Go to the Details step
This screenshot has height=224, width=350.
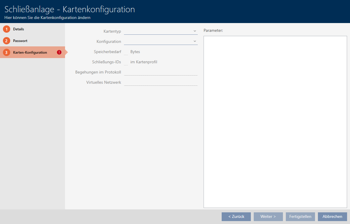click(18, 29)
